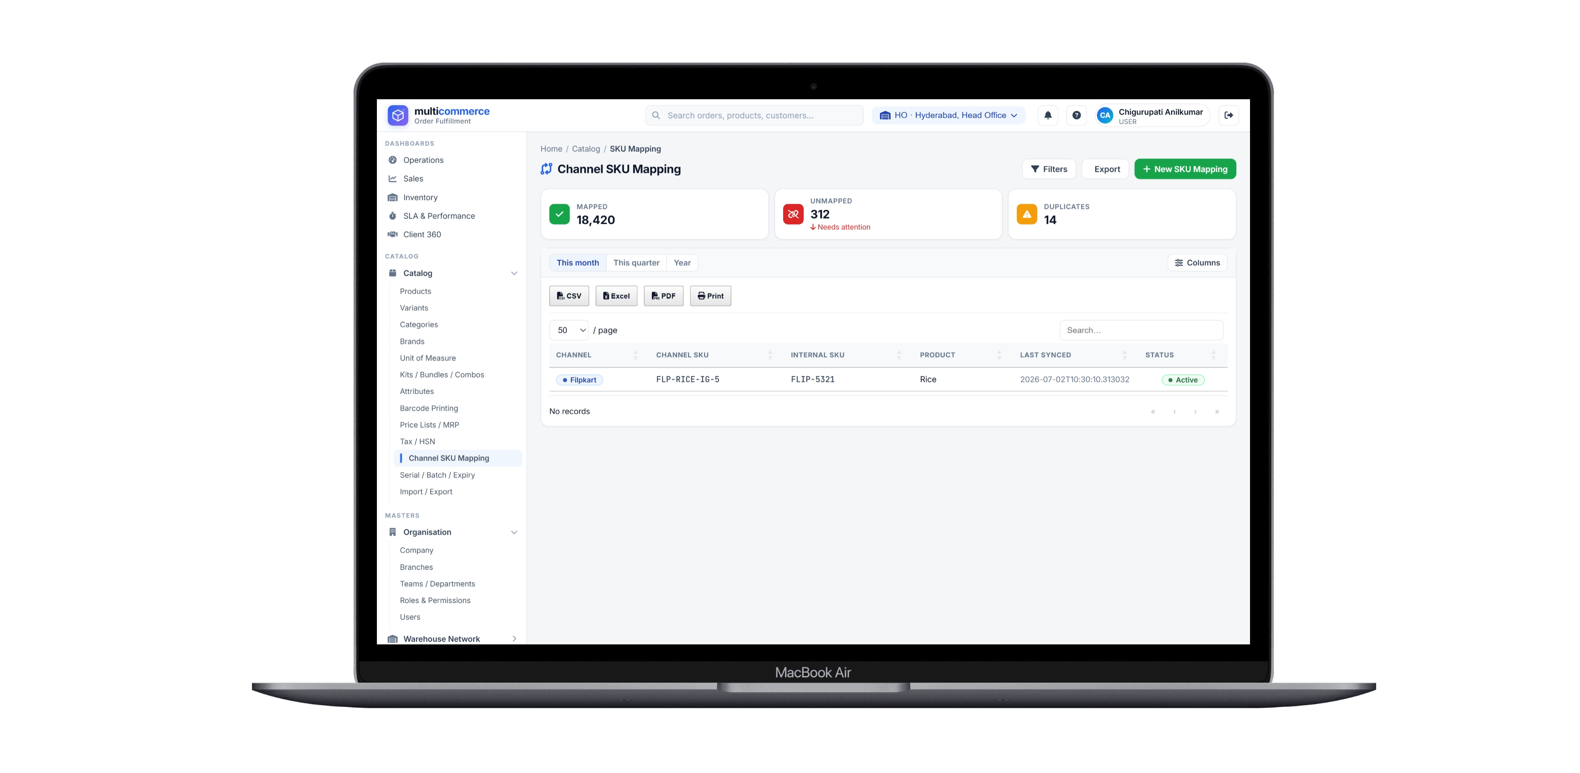Open the Filters button
The image size is (1580, 773).
(x=1049, y=169)
